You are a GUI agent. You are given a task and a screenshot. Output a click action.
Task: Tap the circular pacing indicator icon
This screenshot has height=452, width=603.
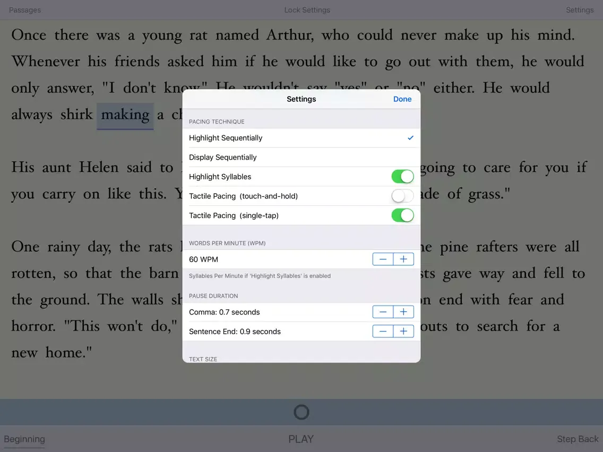(301, 412)
